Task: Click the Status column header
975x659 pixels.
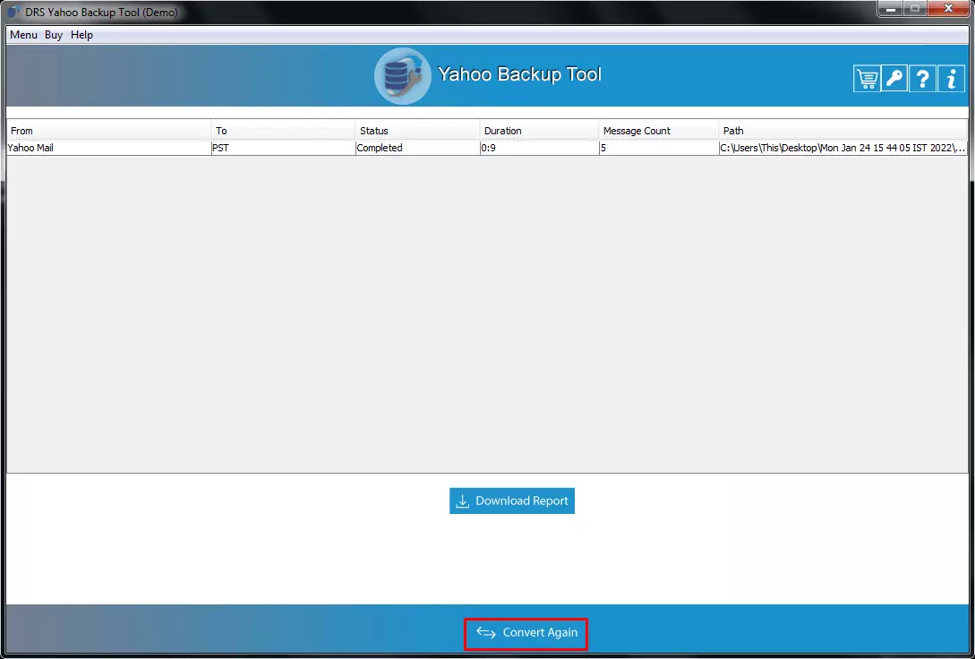Action: click(418, 131)
